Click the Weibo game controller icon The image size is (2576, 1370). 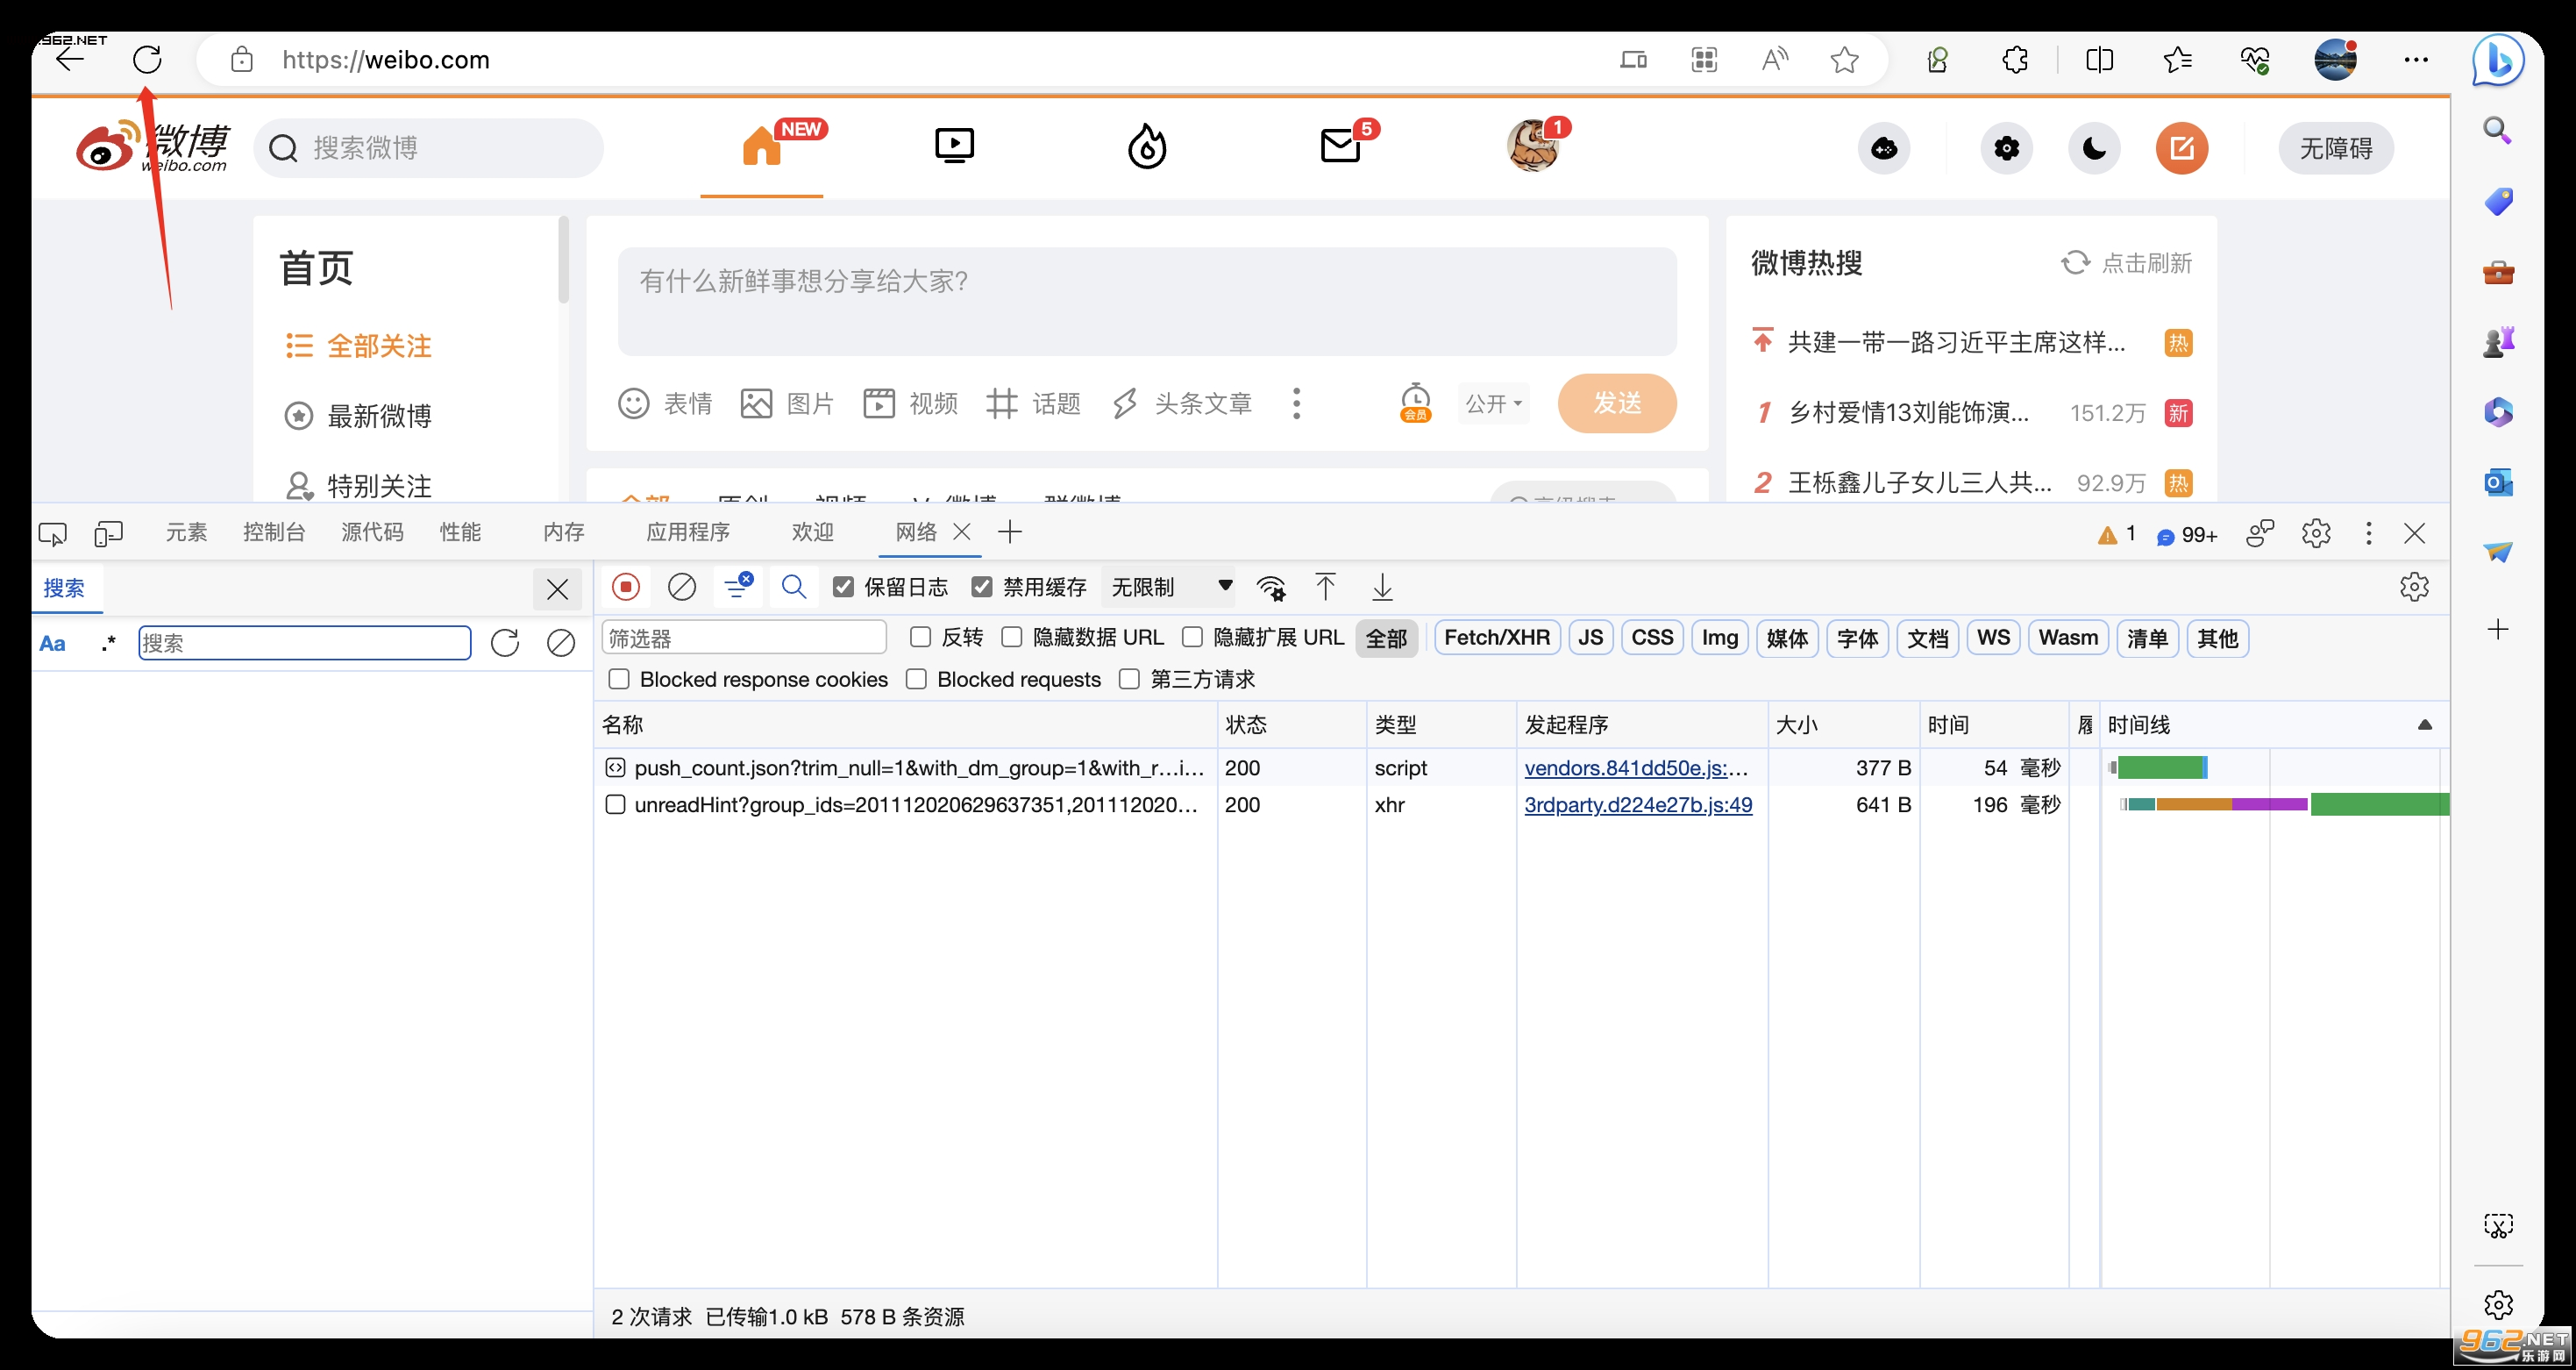point(1884,149)
